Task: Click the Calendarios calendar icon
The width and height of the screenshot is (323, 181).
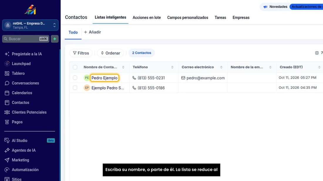Action: (x=7, y=93)
